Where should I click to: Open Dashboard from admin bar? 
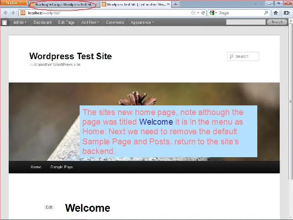(43, 22)
